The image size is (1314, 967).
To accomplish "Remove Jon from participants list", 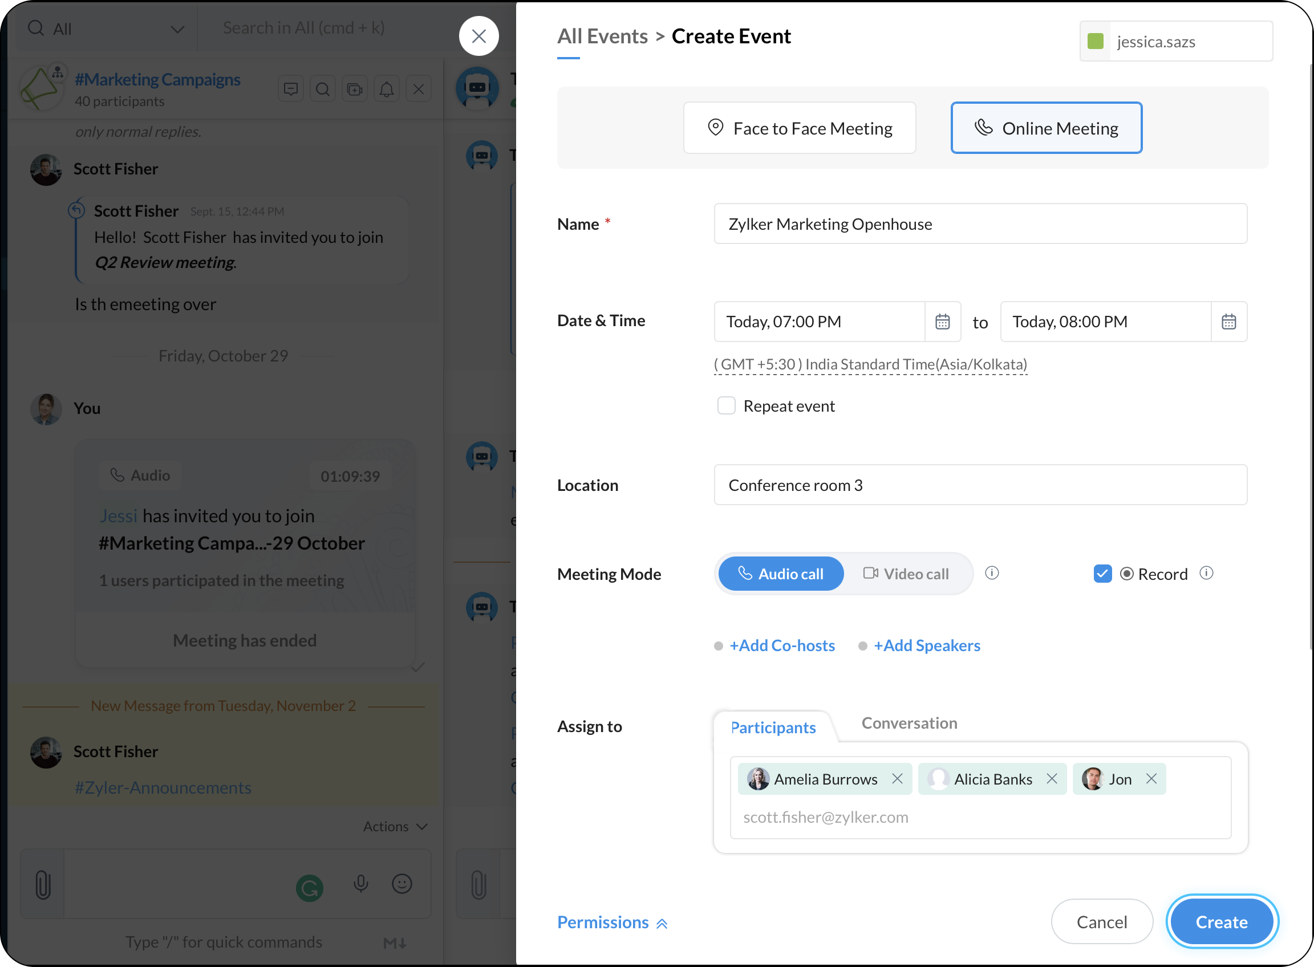I will click(x=1151, y=778).
